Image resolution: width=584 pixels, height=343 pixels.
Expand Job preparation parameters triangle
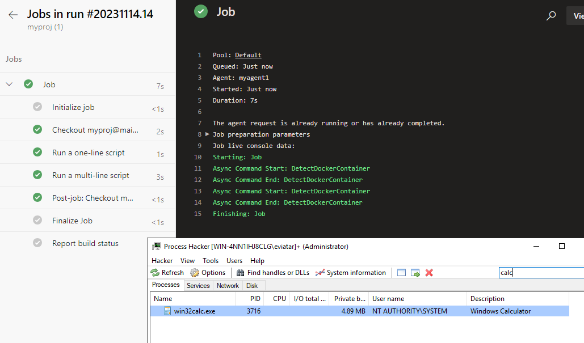(x=208, y=134)
